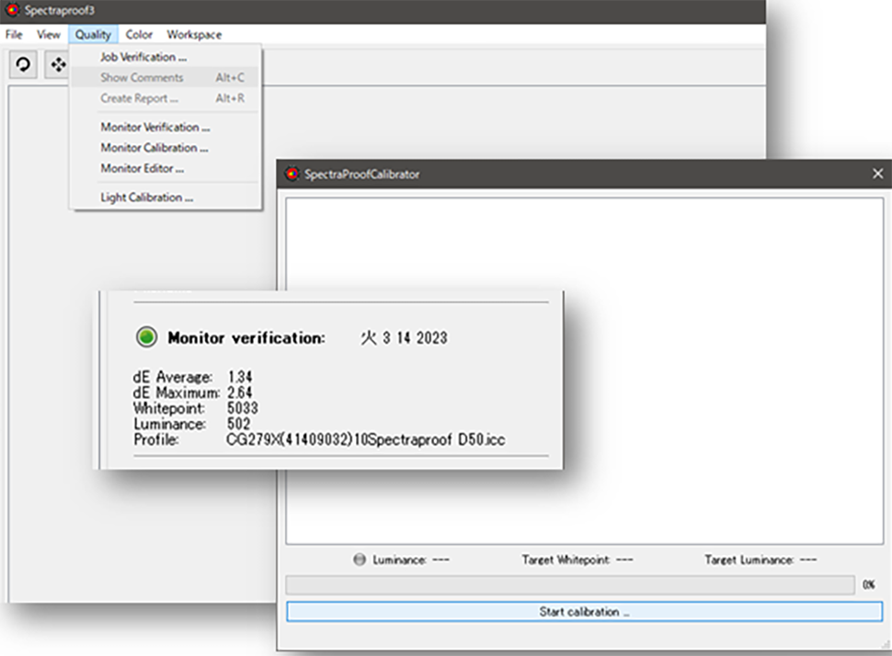Open the File menu

pyautogui.click(x=14, y=35)
